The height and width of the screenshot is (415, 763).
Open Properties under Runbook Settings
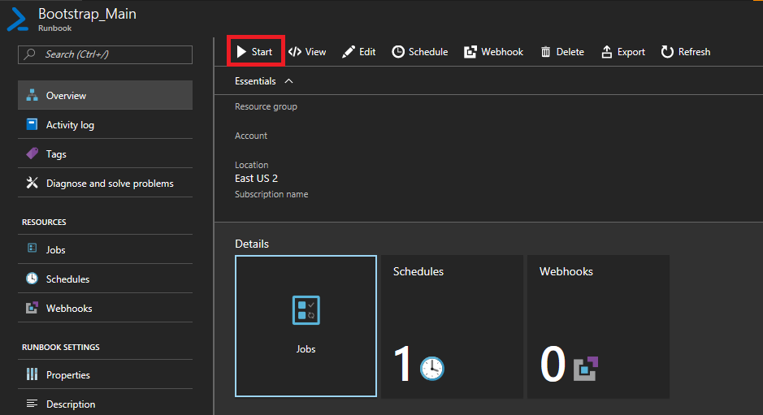105,374
